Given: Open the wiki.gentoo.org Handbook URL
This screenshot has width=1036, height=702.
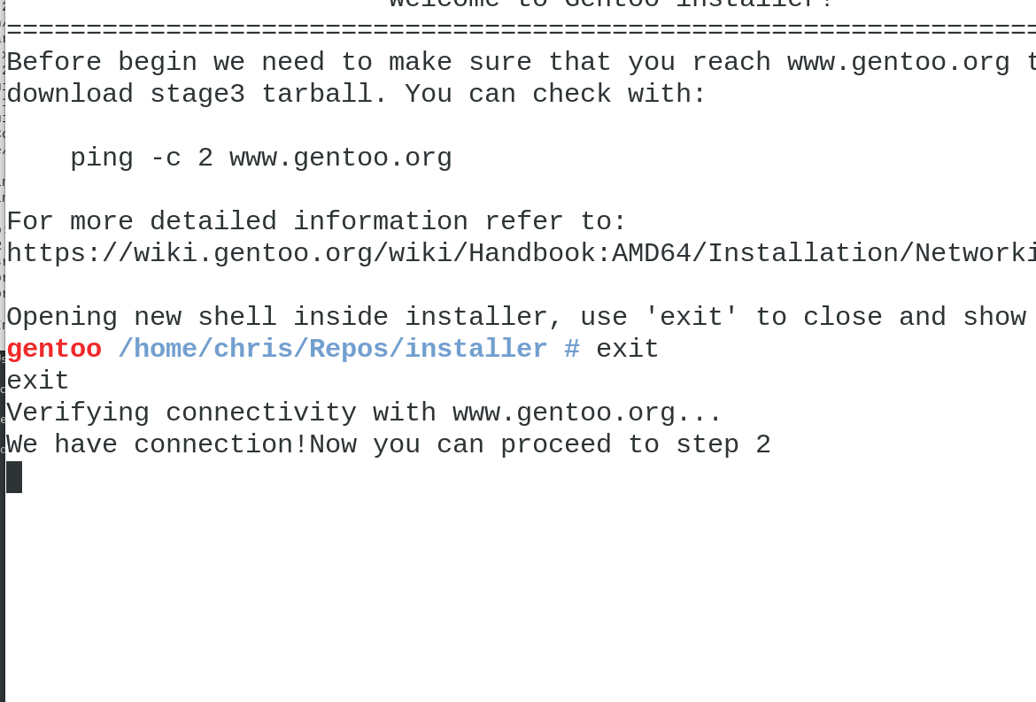Looking at the screenshot, I should (522, 253).
